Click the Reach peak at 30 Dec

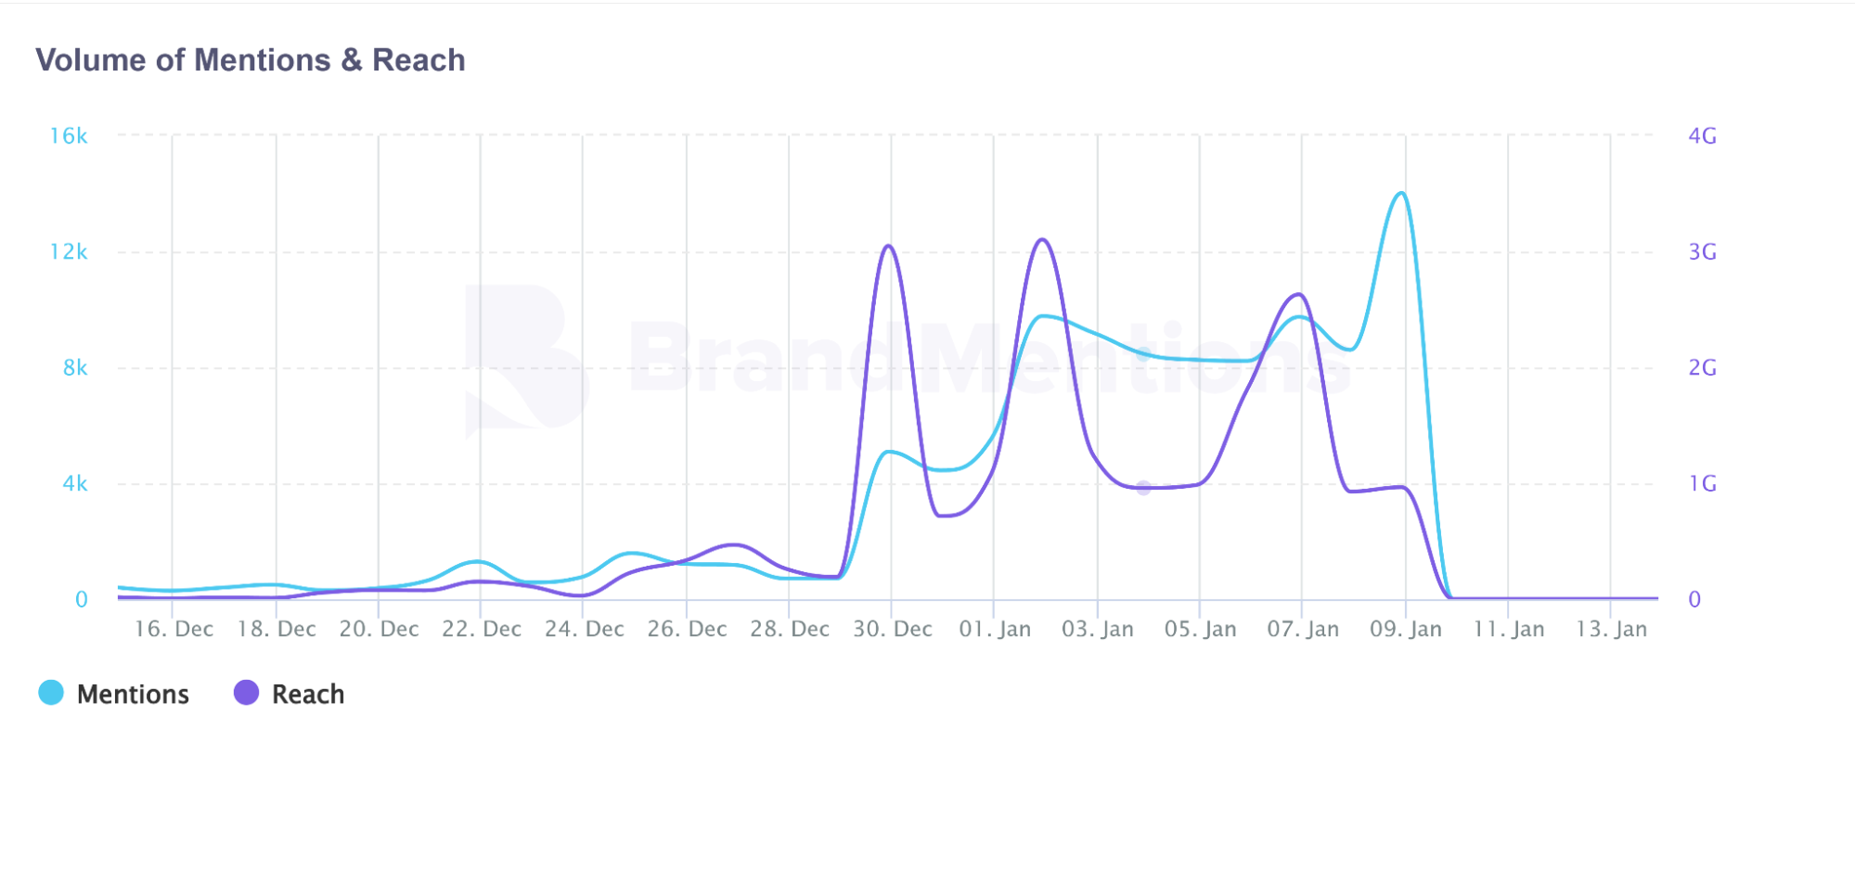coord(889,246)
